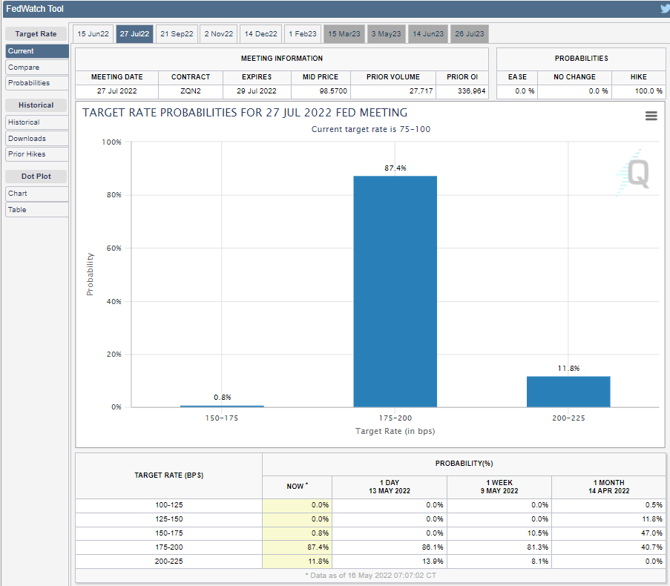Open the 2 Nov22 meeting tab
The height and width of the screenshot is (586, 670).
[219, 34]
